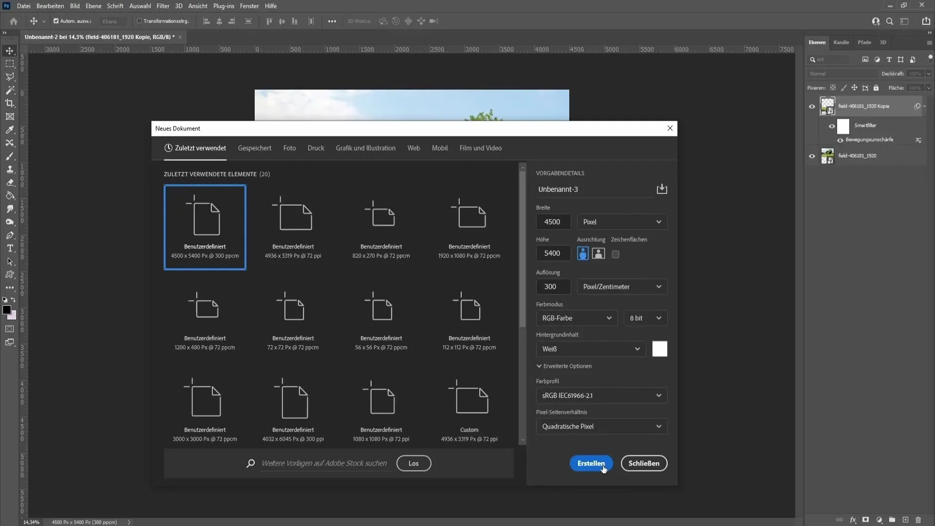This screenshot has height=526, width=935.
Task: Select the Move tool in toolbar
Action: [x=10, y=51]
